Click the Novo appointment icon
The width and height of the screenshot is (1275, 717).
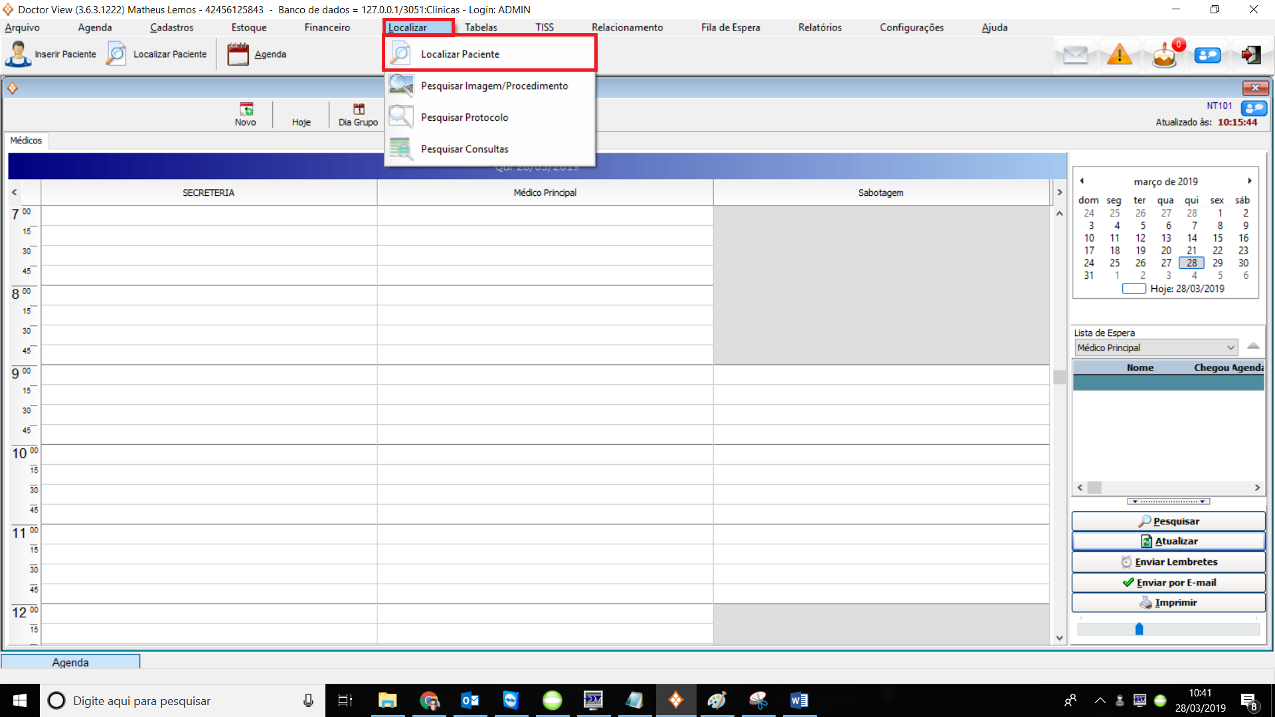pos(246,110)
